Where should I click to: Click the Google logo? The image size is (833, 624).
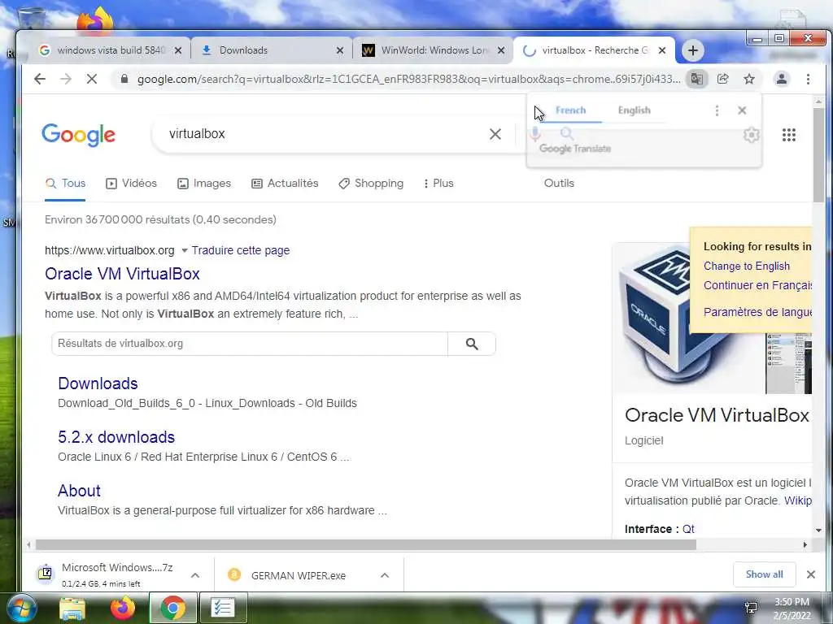point(79,135)
